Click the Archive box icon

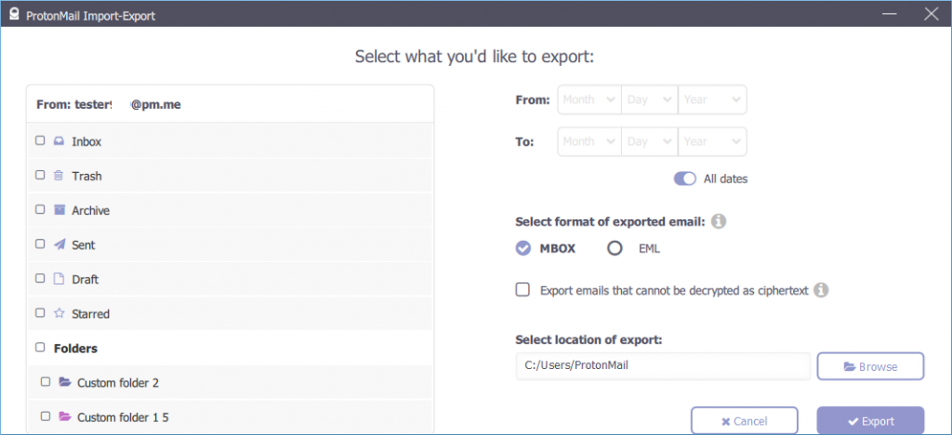coord(59,210)
